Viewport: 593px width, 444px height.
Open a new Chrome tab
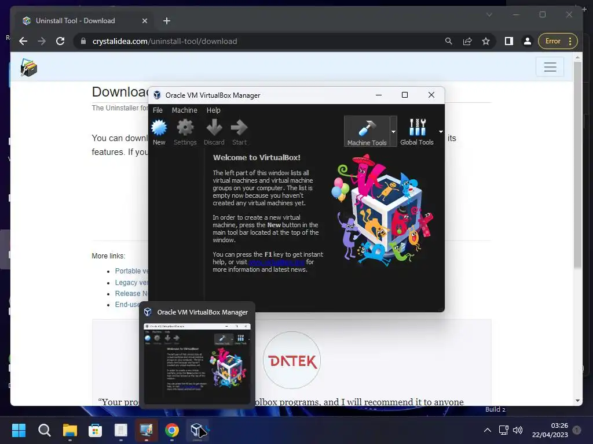point(166,21)
